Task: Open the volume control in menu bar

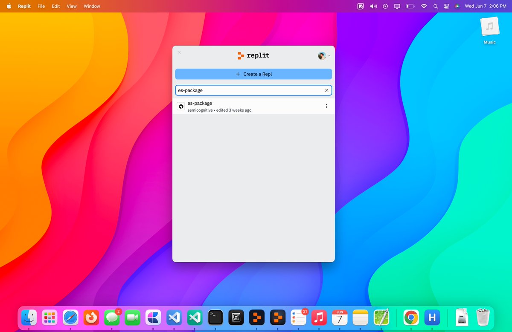Action: coord(373,6)
